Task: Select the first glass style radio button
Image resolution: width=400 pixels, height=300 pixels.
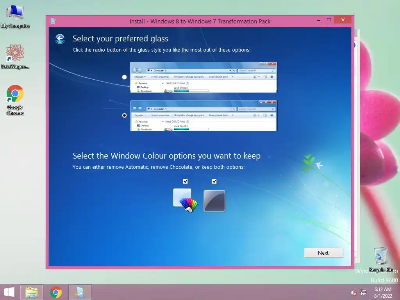Action: point(124,77)
